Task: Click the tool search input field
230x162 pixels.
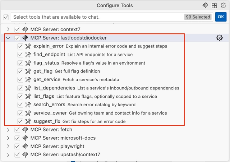Action: click(x=97, y=17)
